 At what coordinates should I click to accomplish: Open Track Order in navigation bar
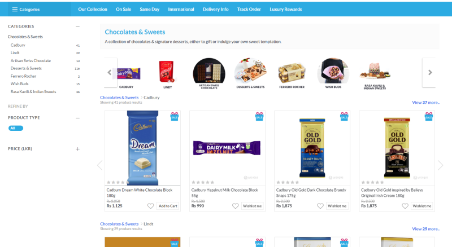pyautogui.click(x=249, y=9)
